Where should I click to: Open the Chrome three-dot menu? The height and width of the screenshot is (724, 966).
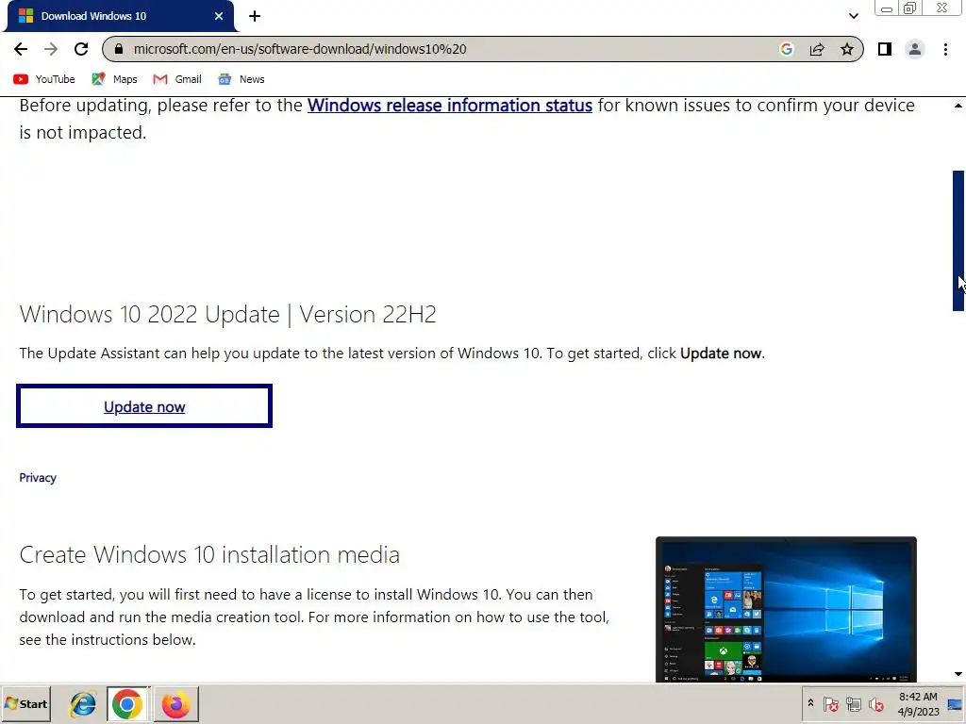[x=945, y=49]
